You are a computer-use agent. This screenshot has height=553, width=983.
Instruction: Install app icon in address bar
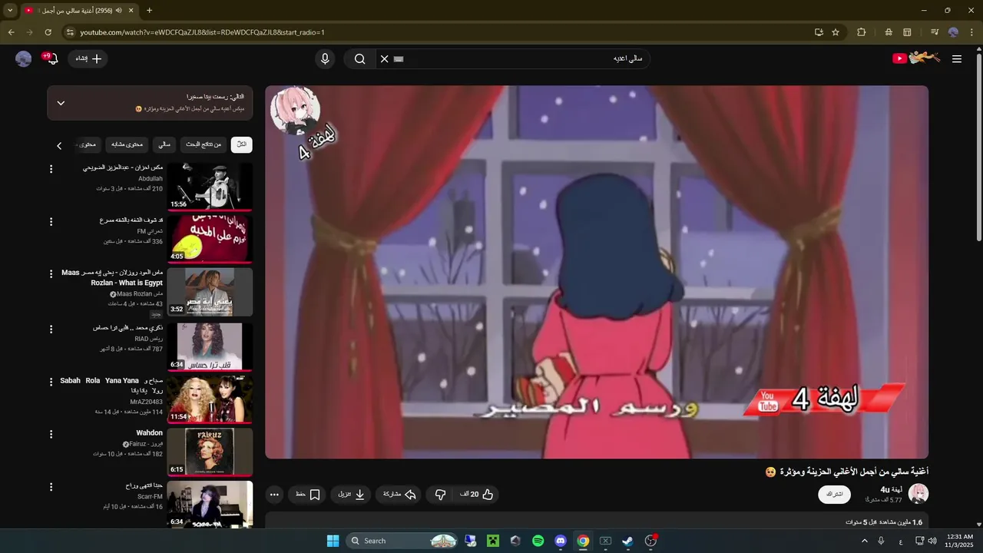[x=819, y=32]
